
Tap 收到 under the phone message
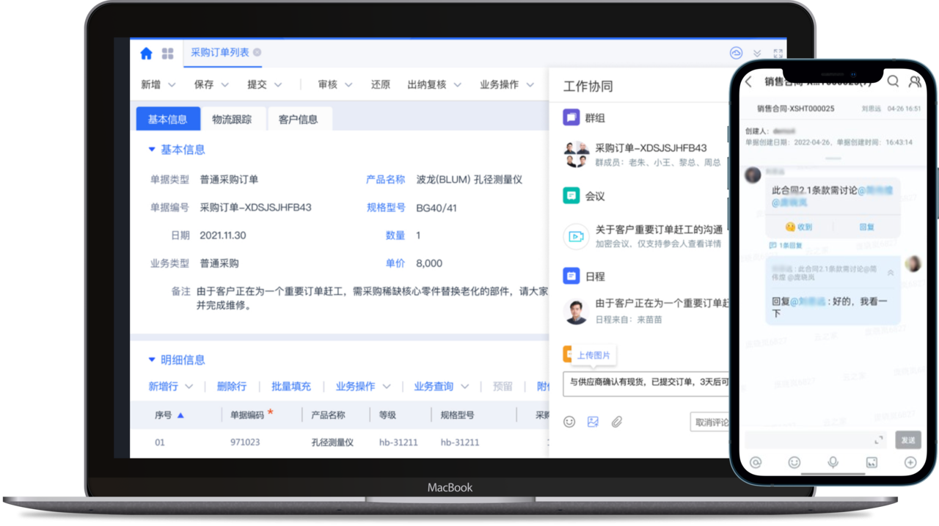799,227
